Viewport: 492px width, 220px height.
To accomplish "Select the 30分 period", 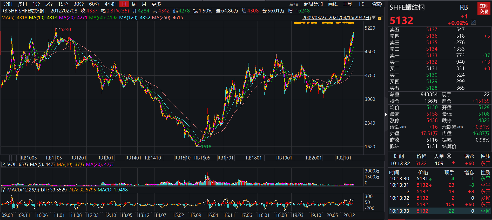I will (79, 4).
